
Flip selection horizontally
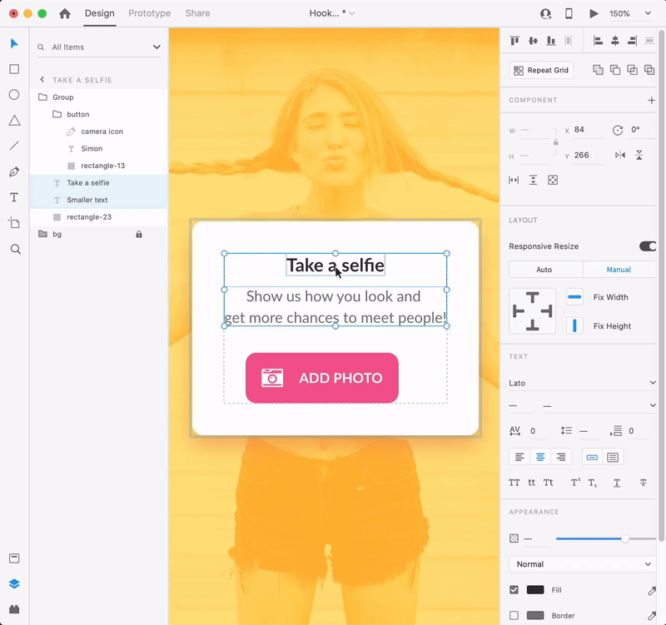coord(620,155)
